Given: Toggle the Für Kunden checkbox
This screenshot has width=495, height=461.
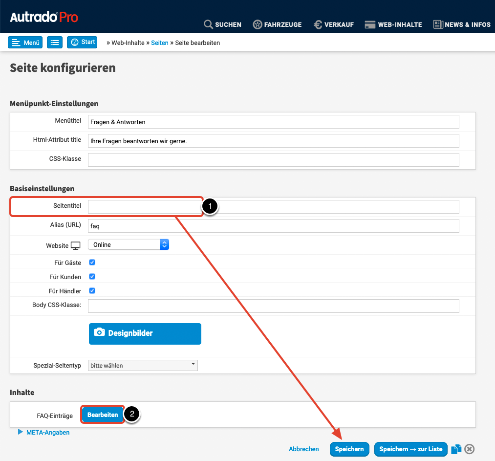Looking at the screenshot, I should pos(92,277).
